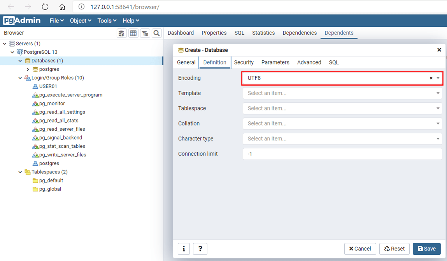
Task: Click the View Data grid icon
Action: pos(133,33)
